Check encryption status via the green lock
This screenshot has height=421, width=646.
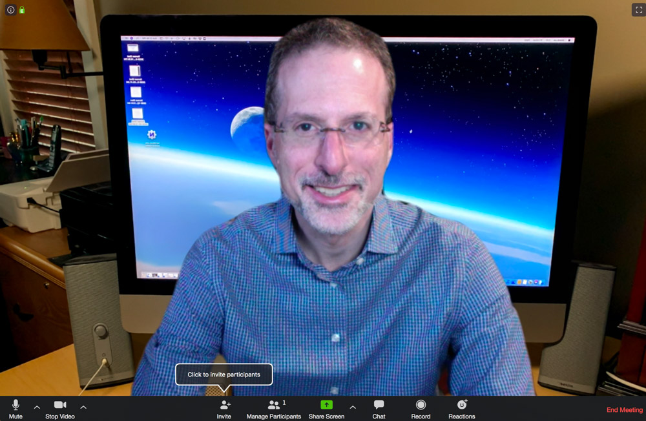click(x=21, y=10)
